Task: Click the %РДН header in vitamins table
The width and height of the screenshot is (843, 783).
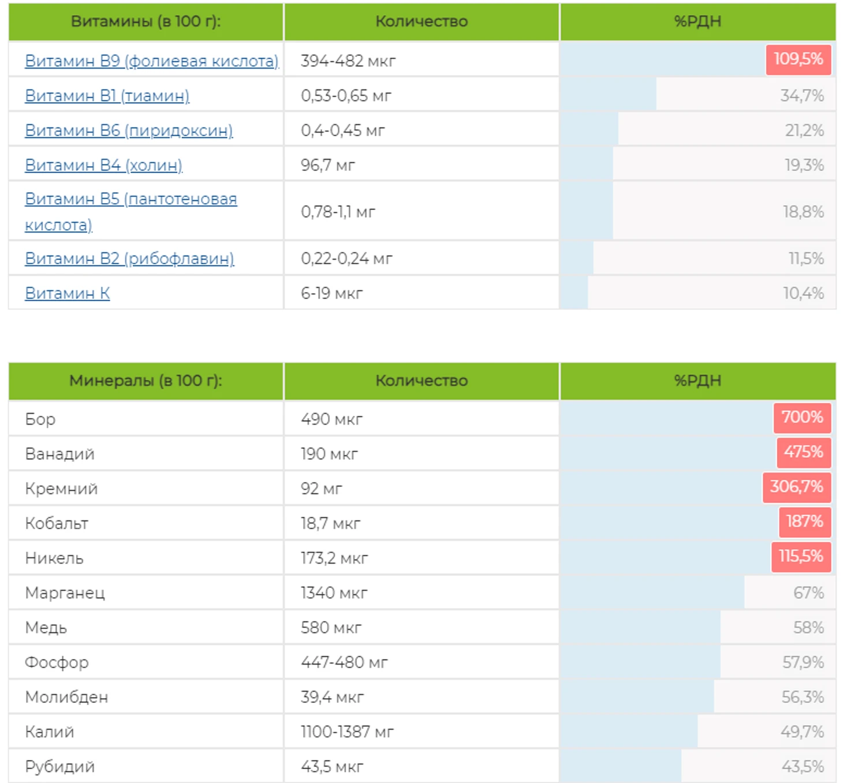Action: pos(697,22)
